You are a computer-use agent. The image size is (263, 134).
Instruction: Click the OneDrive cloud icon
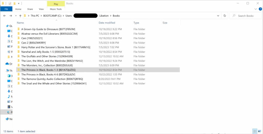(7, 64)
